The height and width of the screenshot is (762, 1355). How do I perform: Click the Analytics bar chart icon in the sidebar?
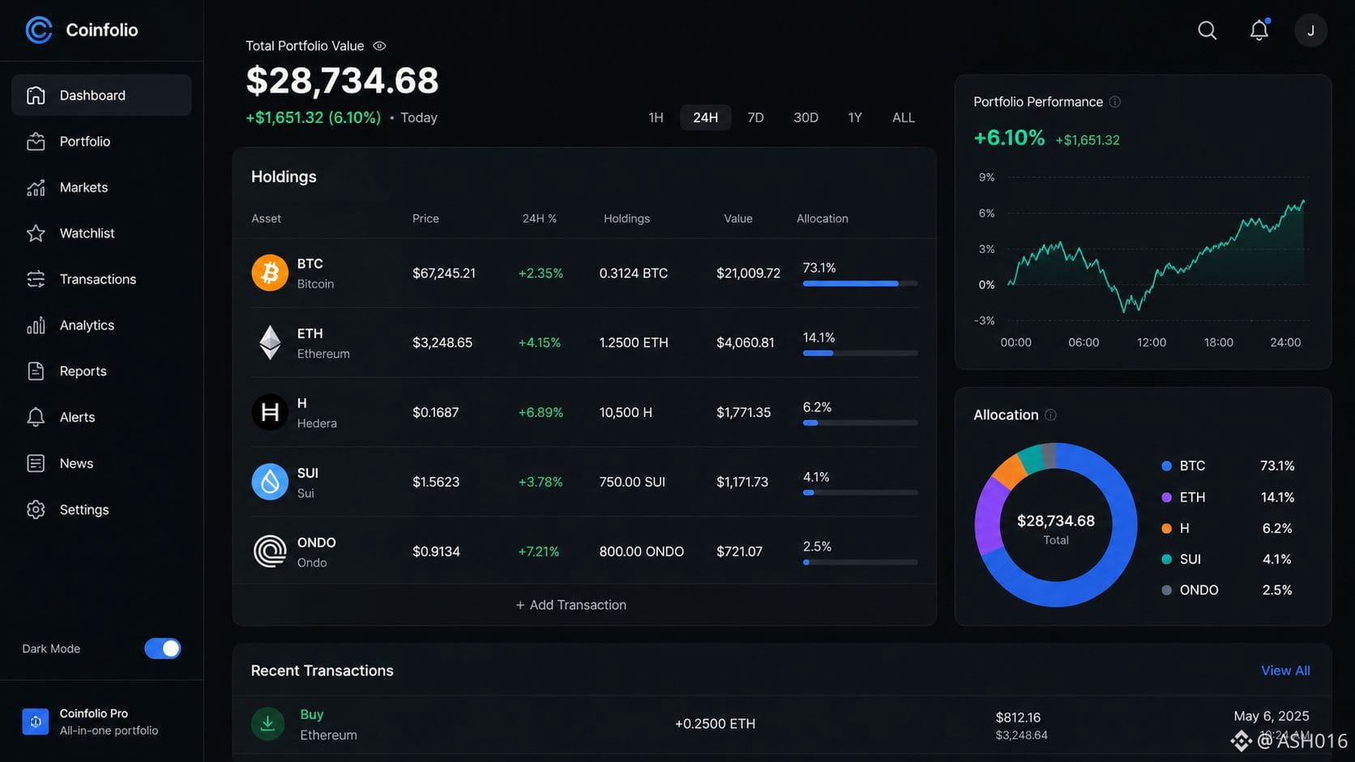pos(36,326)
